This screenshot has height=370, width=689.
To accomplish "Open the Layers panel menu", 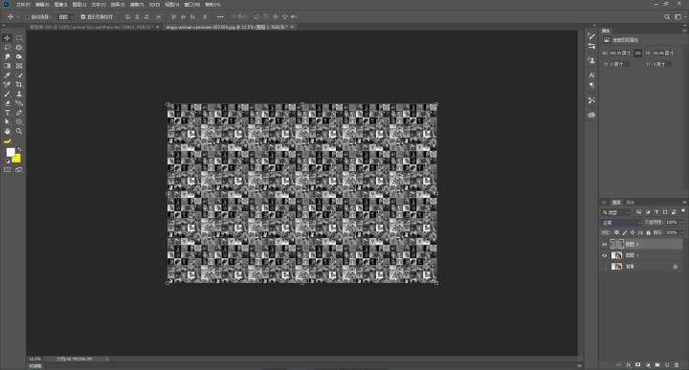I will [x=684, y=203].
